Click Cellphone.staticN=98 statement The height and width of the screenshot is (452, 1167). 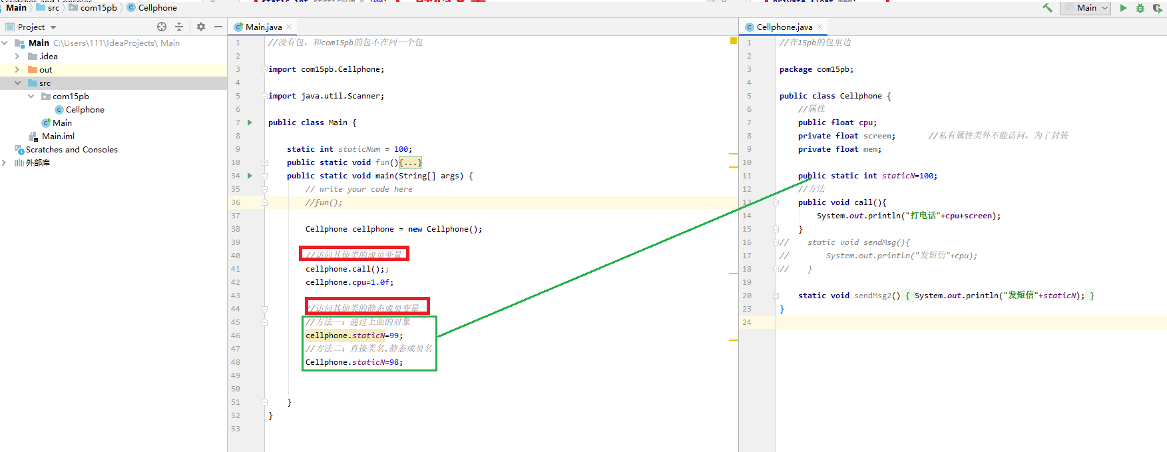pos(354,362)
